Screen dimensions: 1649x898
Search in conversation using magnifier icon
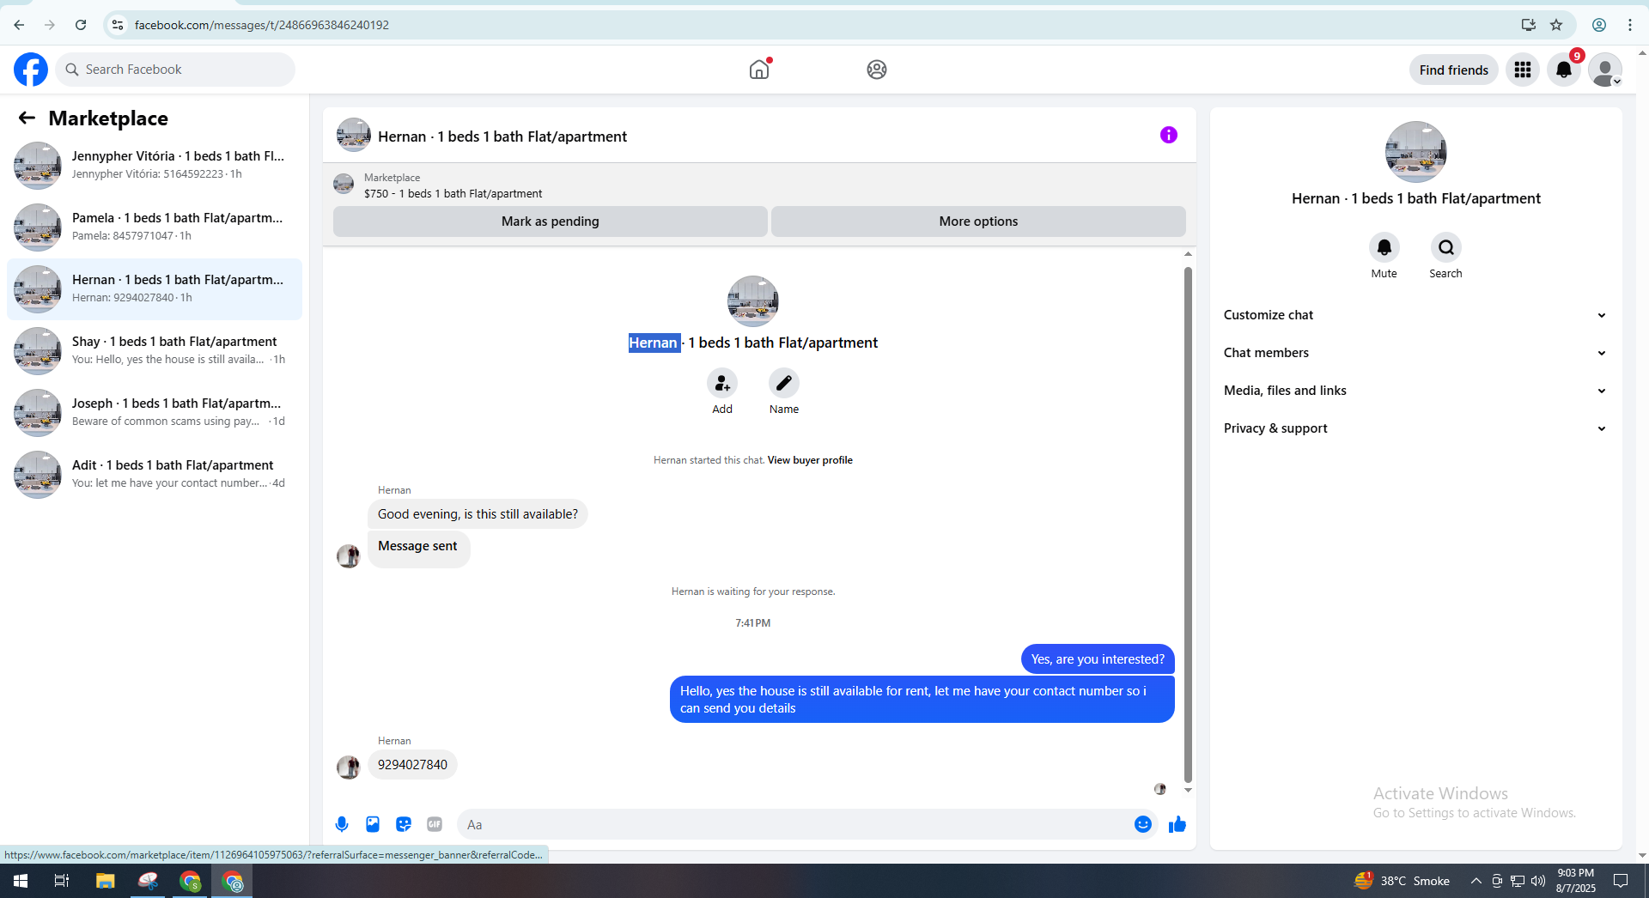click(1445, 247)
